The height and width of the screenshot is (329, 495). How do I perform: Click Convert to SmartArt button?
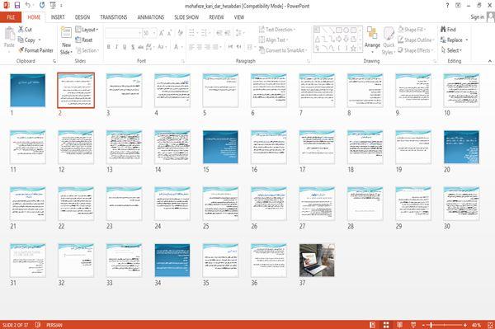tap(283, 50)
